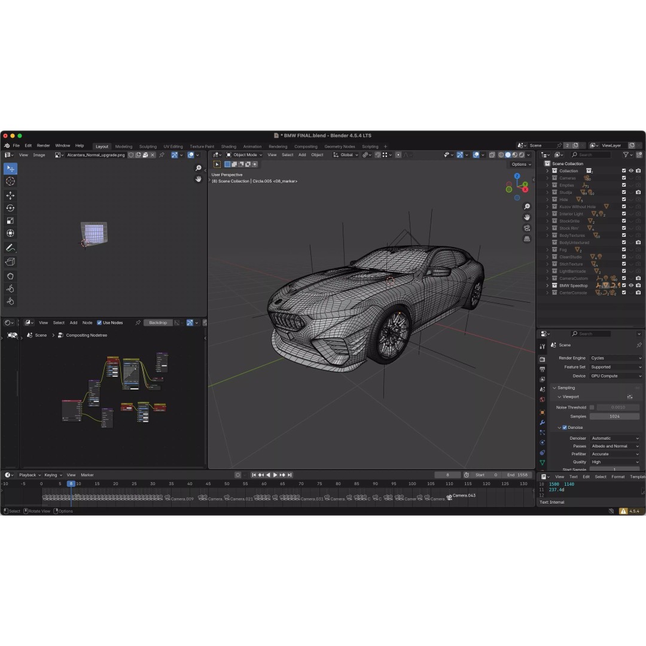
Task: Disable rendering for the Studija collection
Action: tap(638, 192)
